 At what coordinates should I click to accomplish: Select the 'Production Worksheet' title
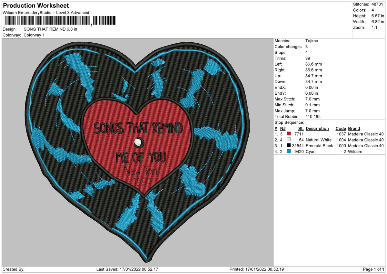point(36,6)
